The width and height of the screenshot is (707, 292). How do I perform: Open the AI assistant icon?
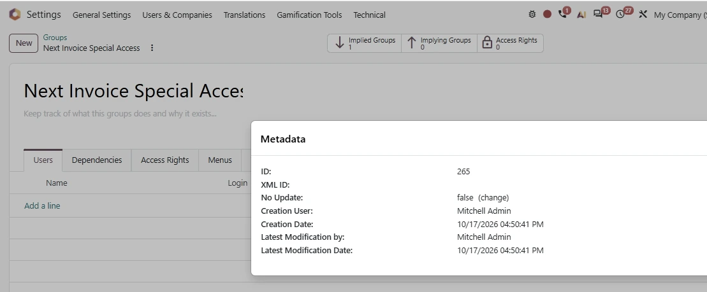click(581, 15)
